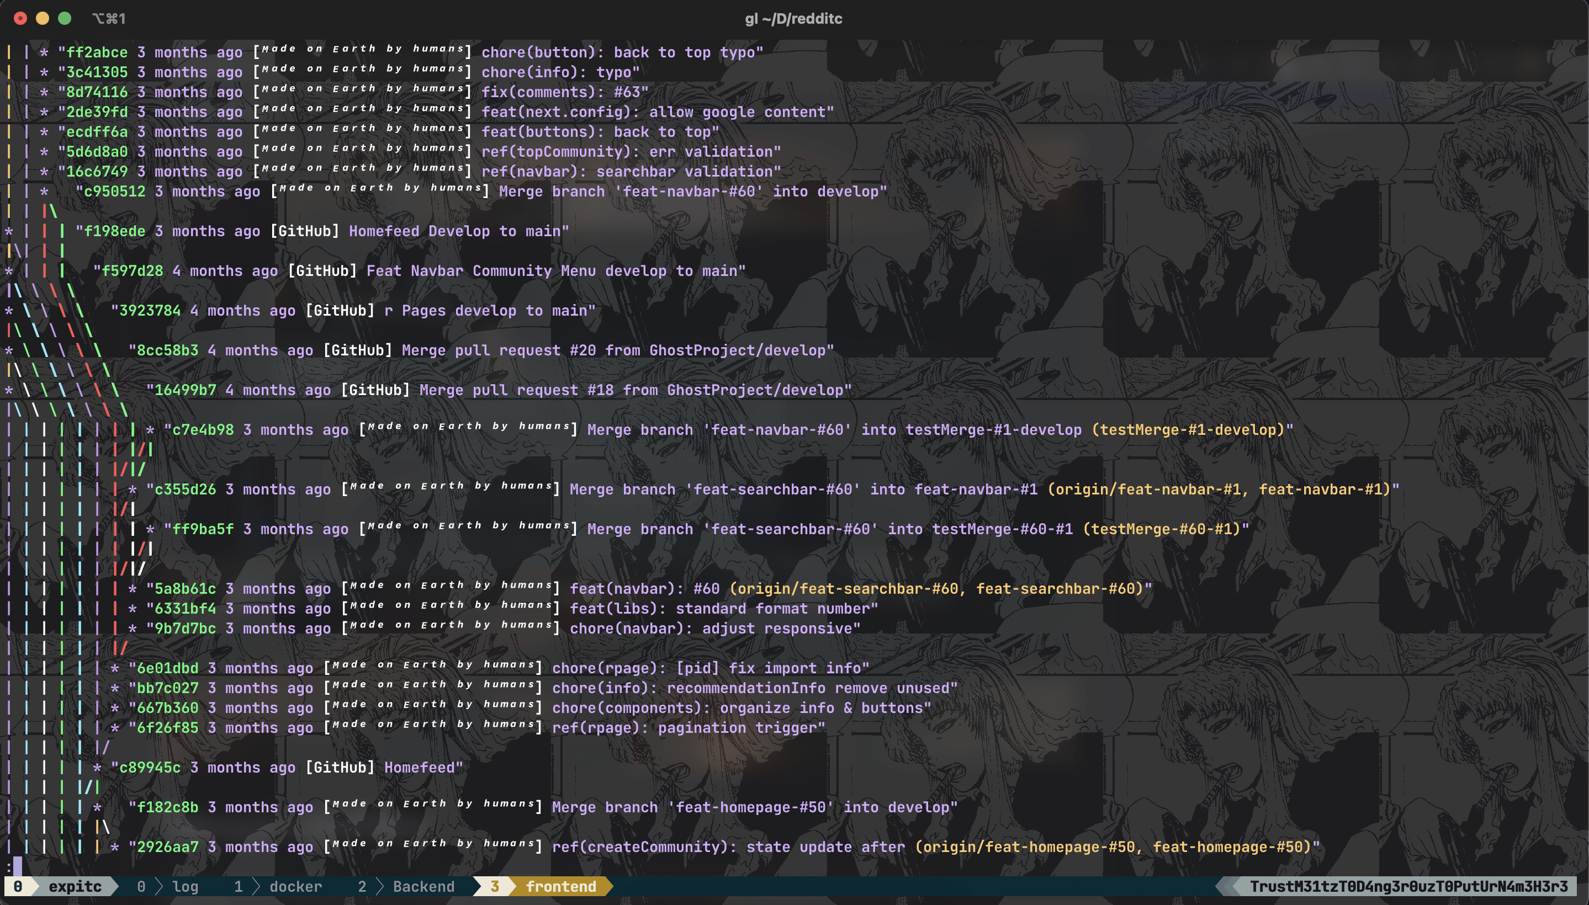Click message 'ref(rpage): pagination trigger'

click(x=684, y=728)
